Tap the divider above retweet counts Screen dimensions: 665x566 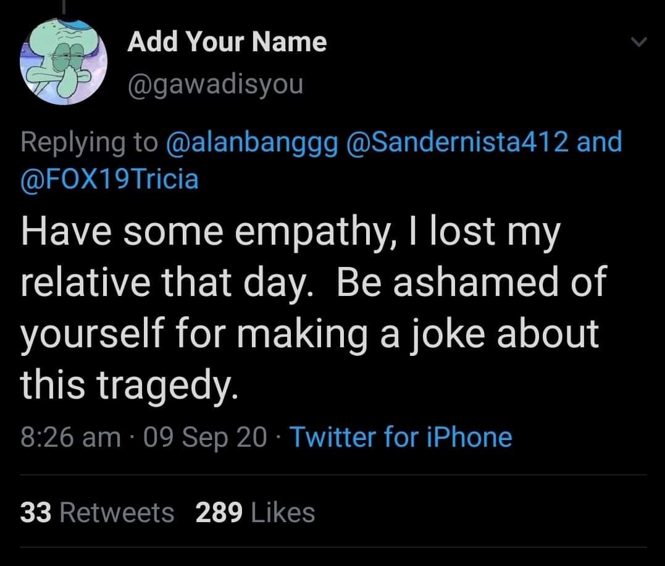click(x=333, y=475)
